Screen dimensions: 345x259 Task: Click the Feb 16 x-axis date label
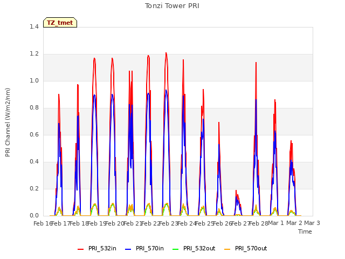click(42, 223)
